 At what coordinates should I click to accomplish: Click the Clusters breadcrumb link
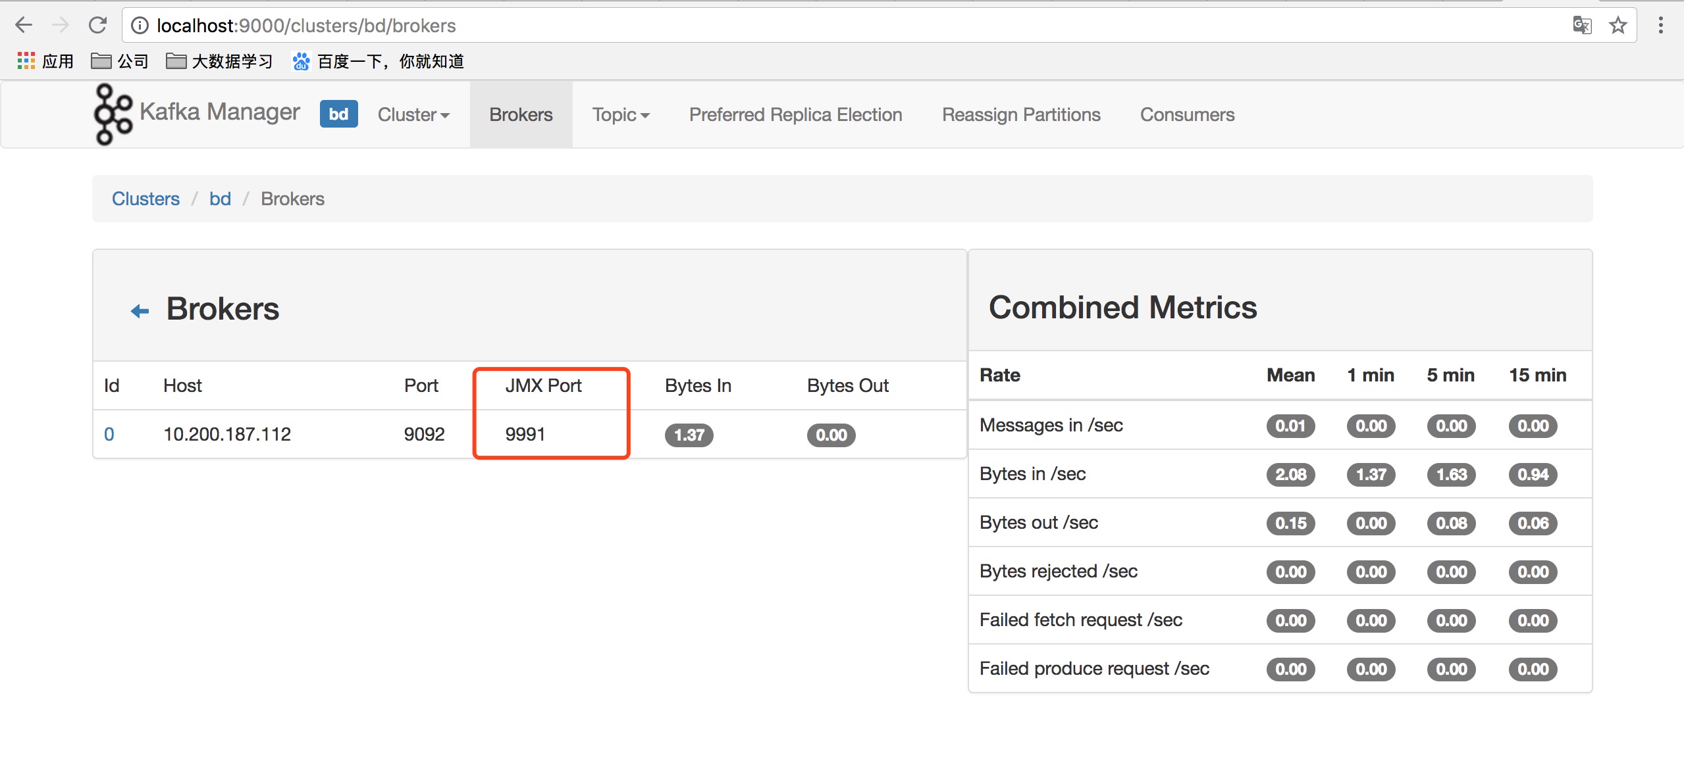coord(145,199)
